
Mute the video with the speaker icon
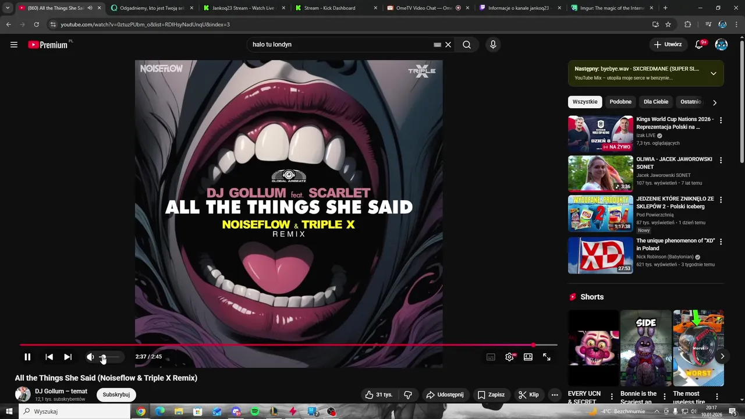pyautogui.click(x=90, y=357)
